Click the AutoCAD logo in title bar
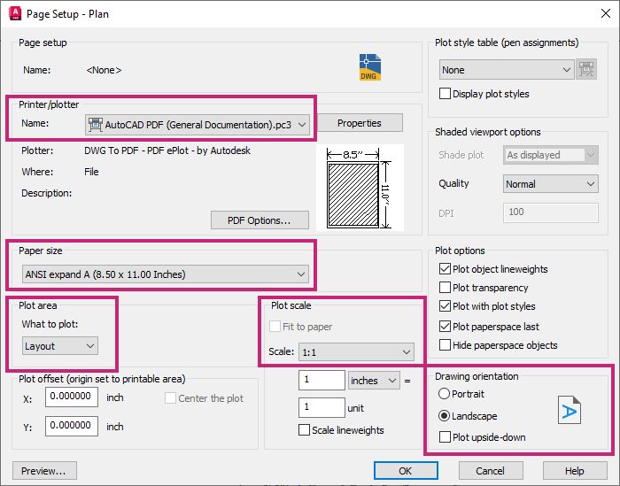Image resolution: width=620 pixels, height=486 pixels. tap(15, 13)
